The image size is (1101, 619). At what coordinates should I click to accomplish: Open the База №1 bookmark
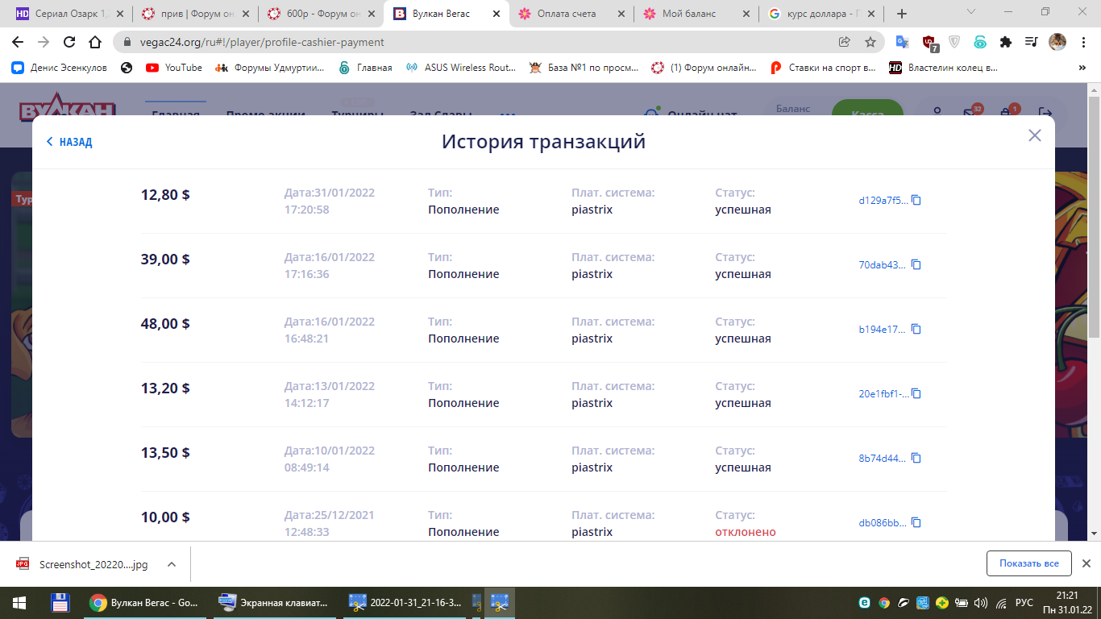coord(584,68)
